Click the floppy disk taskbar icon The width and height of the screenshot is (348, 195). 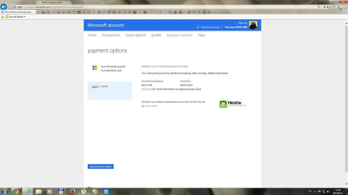(x=61, y=191)
